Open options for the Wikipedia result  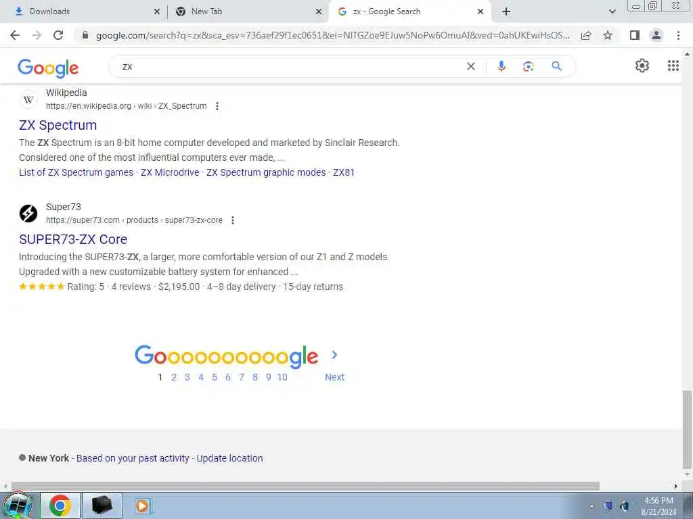pos(217,106)
